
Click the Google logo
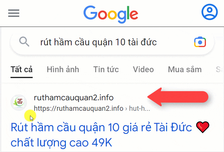point(111,14)
